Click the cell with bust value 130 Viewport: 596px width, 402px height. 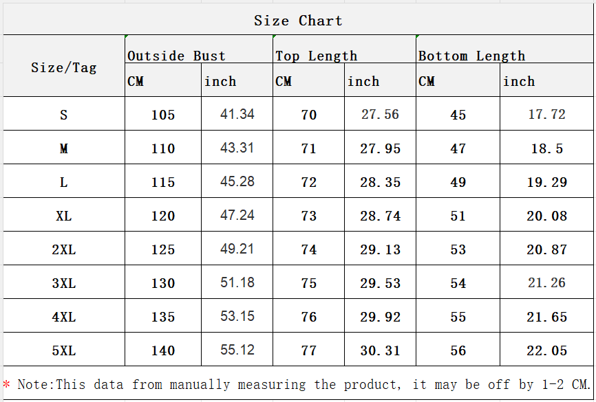point(163,282)
